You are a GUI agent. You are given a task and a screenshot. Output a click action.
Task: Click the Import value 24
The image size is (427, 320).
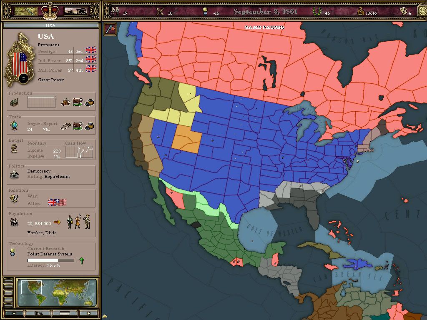tap(30, 129)
